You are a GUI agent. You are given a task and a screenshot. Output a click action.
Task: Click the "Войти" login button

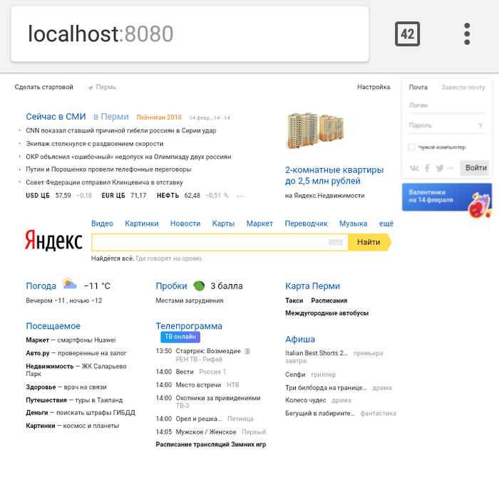[x=475, y=168]
